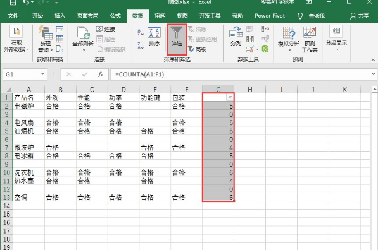This screenshot has width=378, height=250.
Task: Switch to the Formulas (公式) tab
Action: (x=115, y=16)
